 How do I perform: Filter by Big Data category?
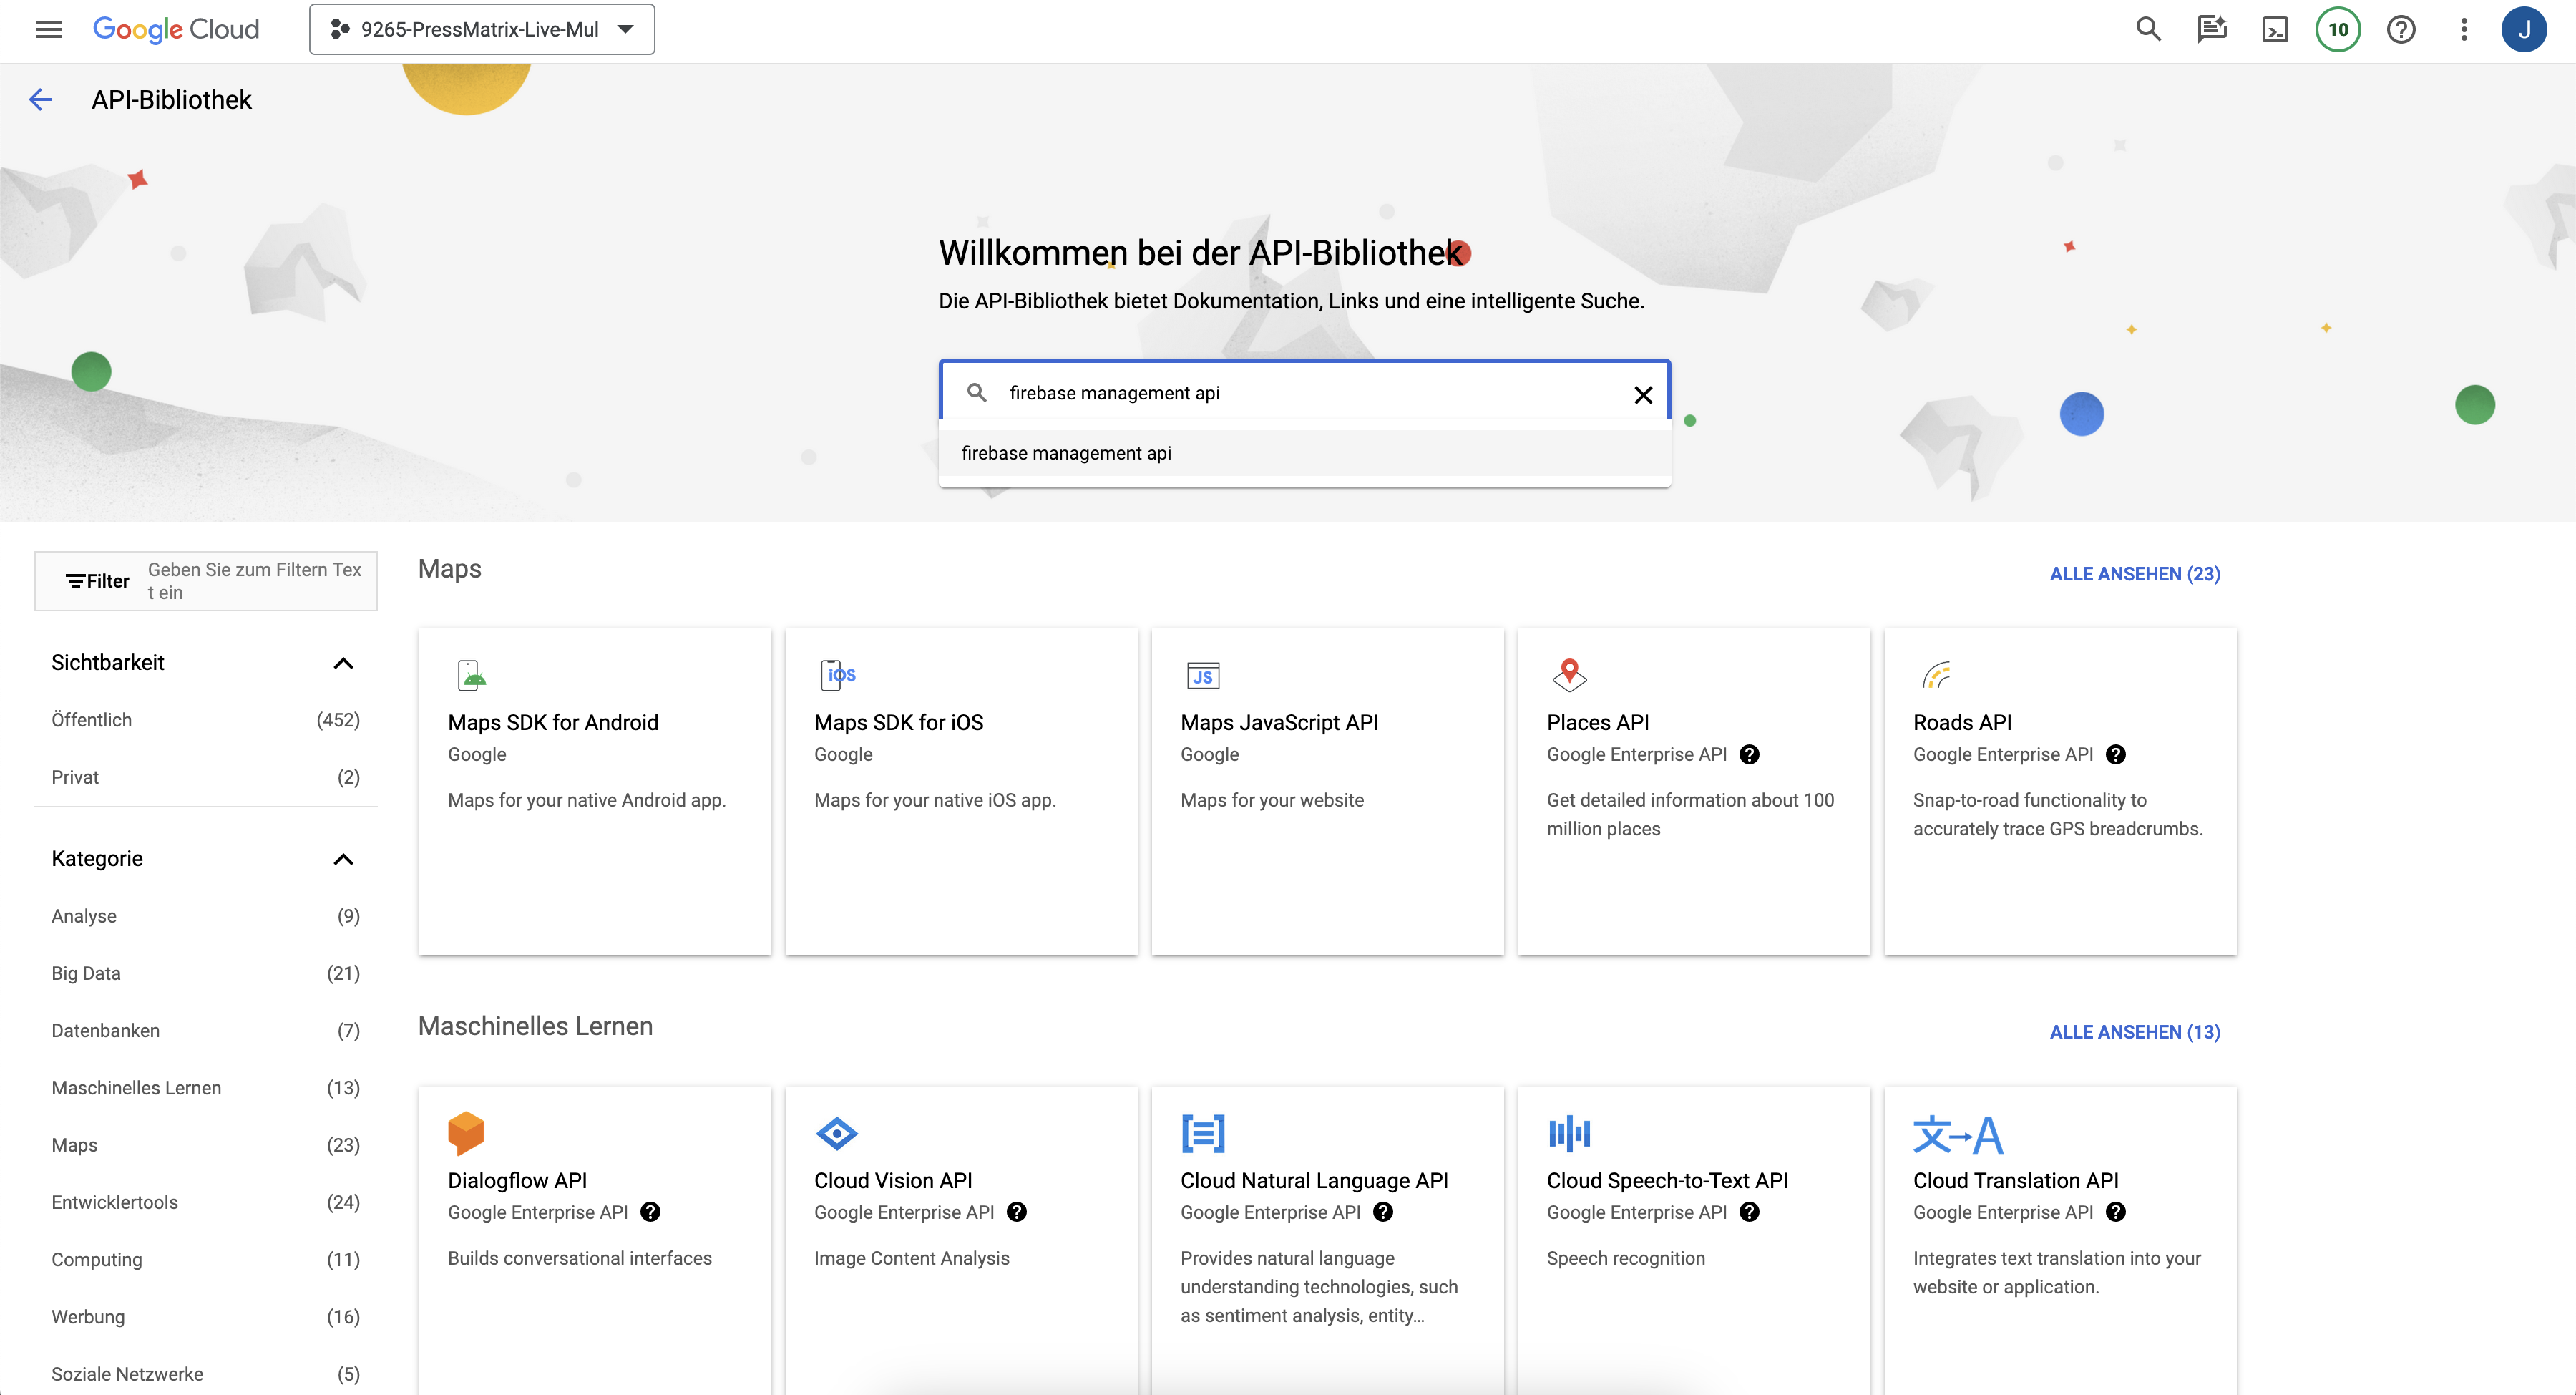[205, 973]
